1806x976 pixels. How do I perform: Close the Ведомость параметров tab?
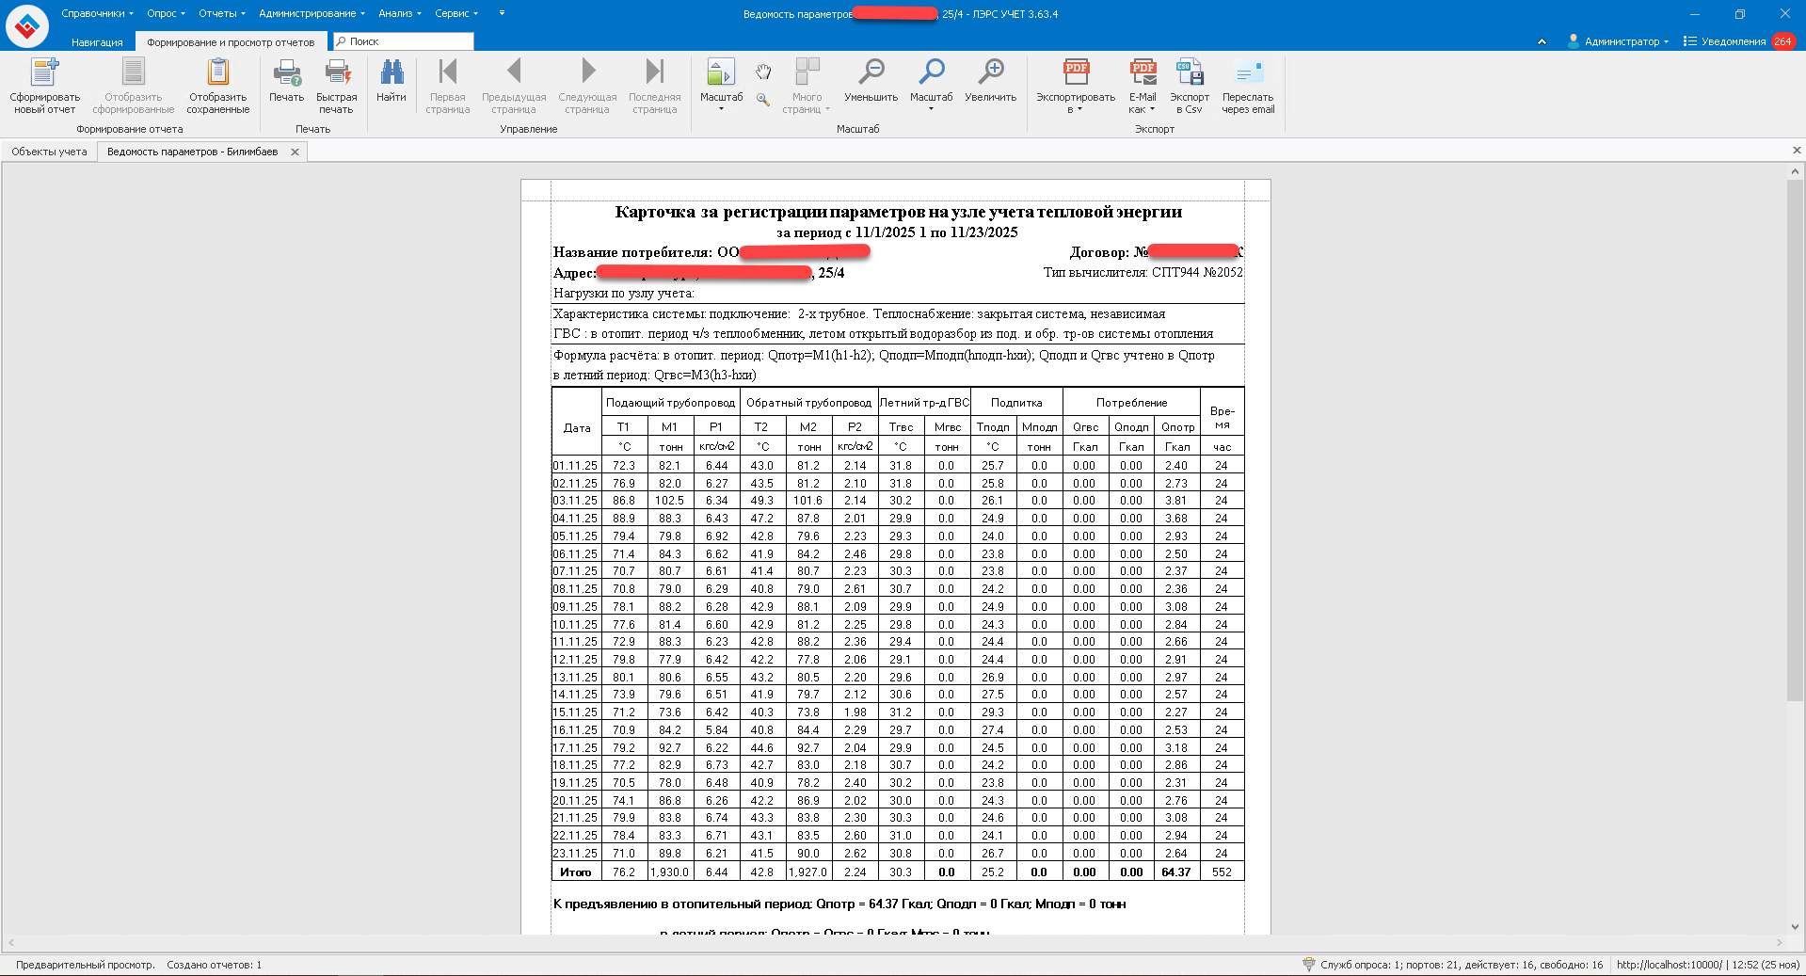click(295, 152)
